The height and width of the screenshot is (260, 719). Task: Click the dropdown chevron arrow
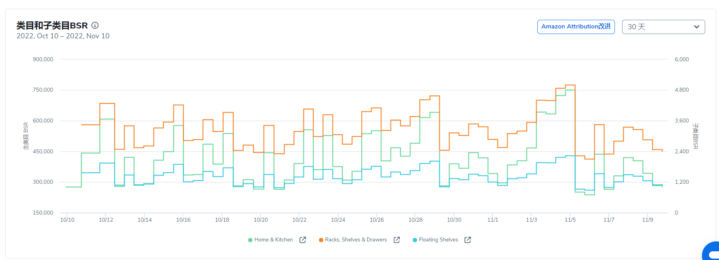[696, 27]
